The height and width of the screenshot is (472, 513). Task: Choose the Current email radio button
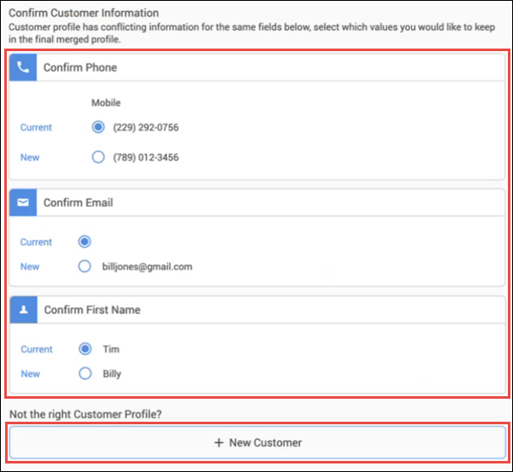pos(84,242)
